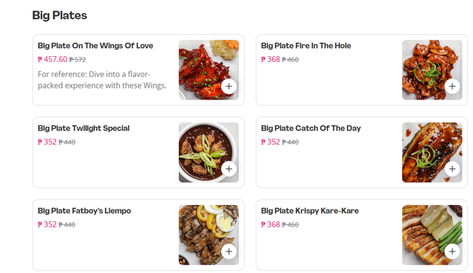Open Krispy Kare-Kare dish photo
473x273 pixels.
[x=432, y=235]
